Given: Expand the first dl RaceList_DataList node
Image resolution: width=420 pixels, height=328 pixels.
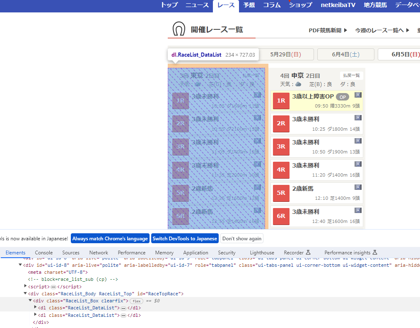Looking at the screenshot, I should [x=35, y=307].
